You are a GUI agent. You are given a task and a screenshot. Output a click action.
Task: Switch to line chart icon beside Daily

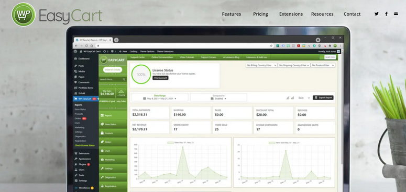288,98
